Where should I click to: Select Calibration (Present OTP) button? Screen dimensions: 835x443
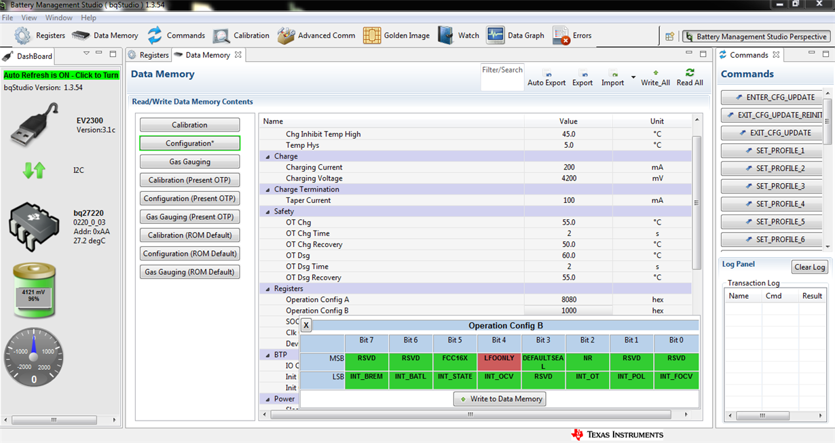[x=189, y=180]
